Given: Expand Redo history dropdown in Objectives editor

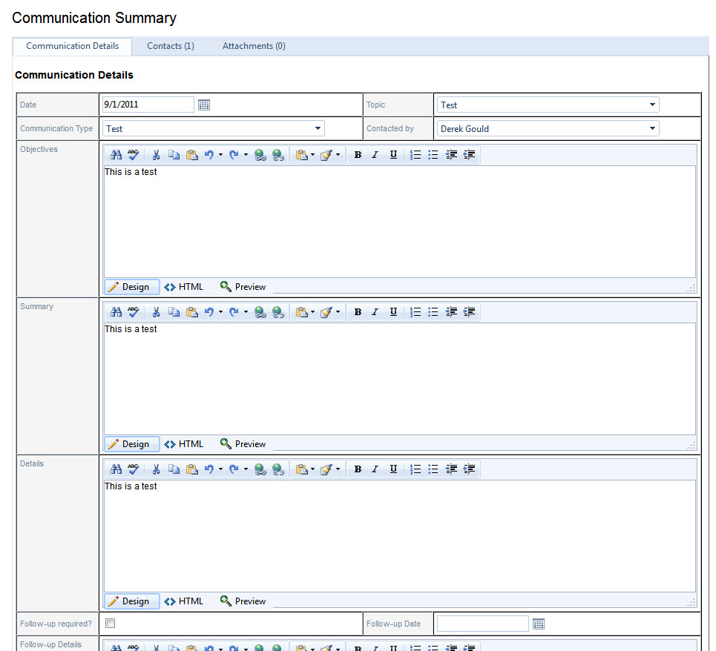Looking at the screenshot, I should (x=246, y=155).
